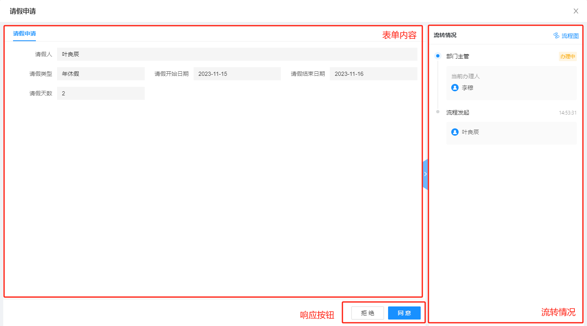Open the 请假结束日期 date field
This screenshot has width=587, height=326.
coord(373,74)
